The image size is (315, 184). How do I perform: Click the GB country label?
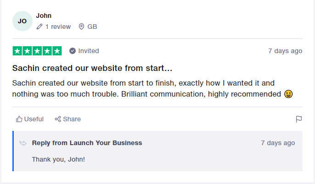(x=92, y=27)
